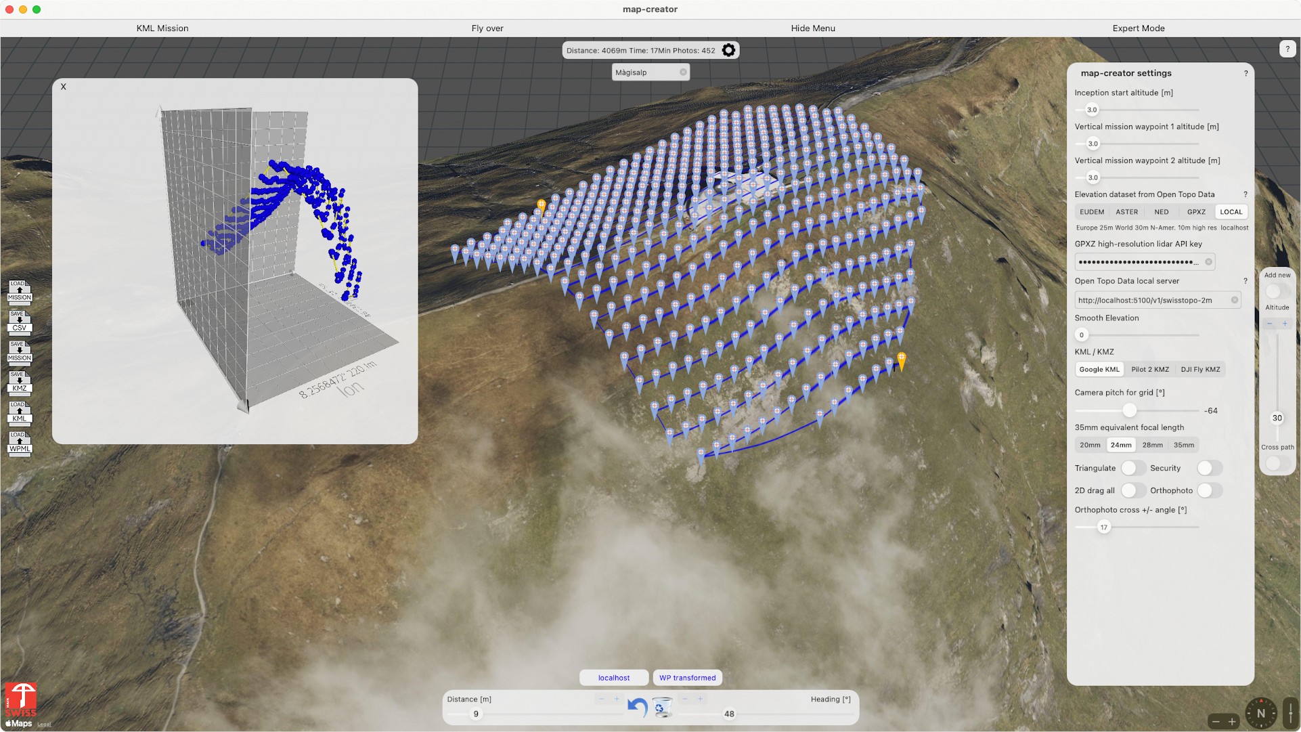Click the Save CSV icon

20,322
